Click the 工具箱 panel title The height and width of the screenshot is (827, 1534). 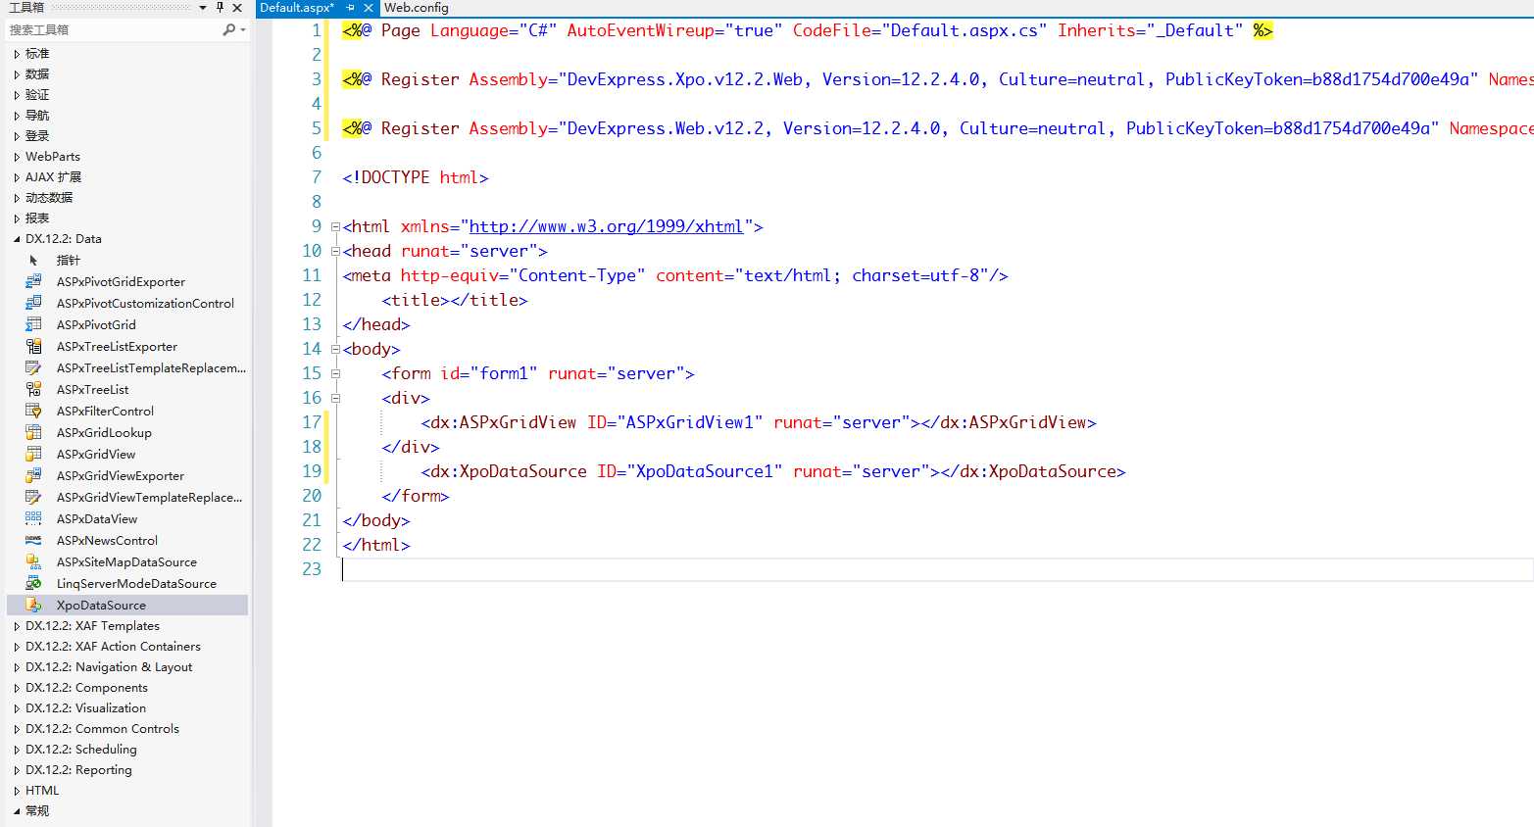click(x=26, y=7)
